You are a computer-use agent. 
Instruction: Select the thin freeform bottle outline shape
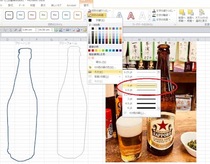click(72, 102)
